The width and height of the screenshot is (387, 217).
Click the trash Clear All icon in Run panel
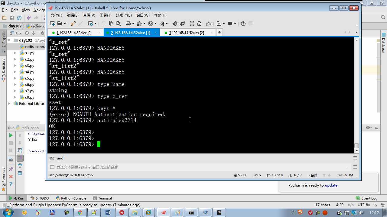point(20,173)
